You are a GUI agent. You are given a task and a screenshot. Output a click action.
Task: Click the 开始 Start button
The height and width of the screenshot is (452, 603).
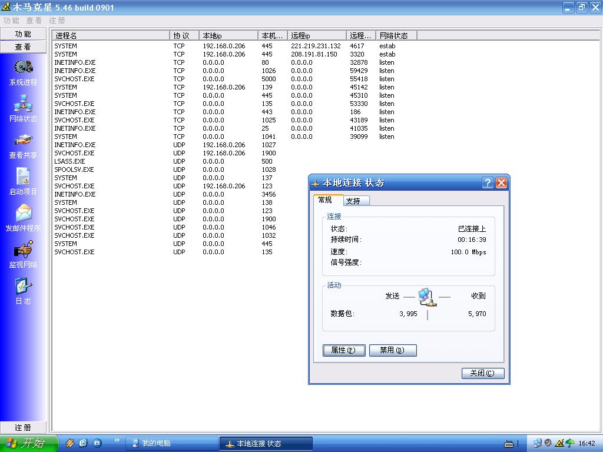(29, 443)
